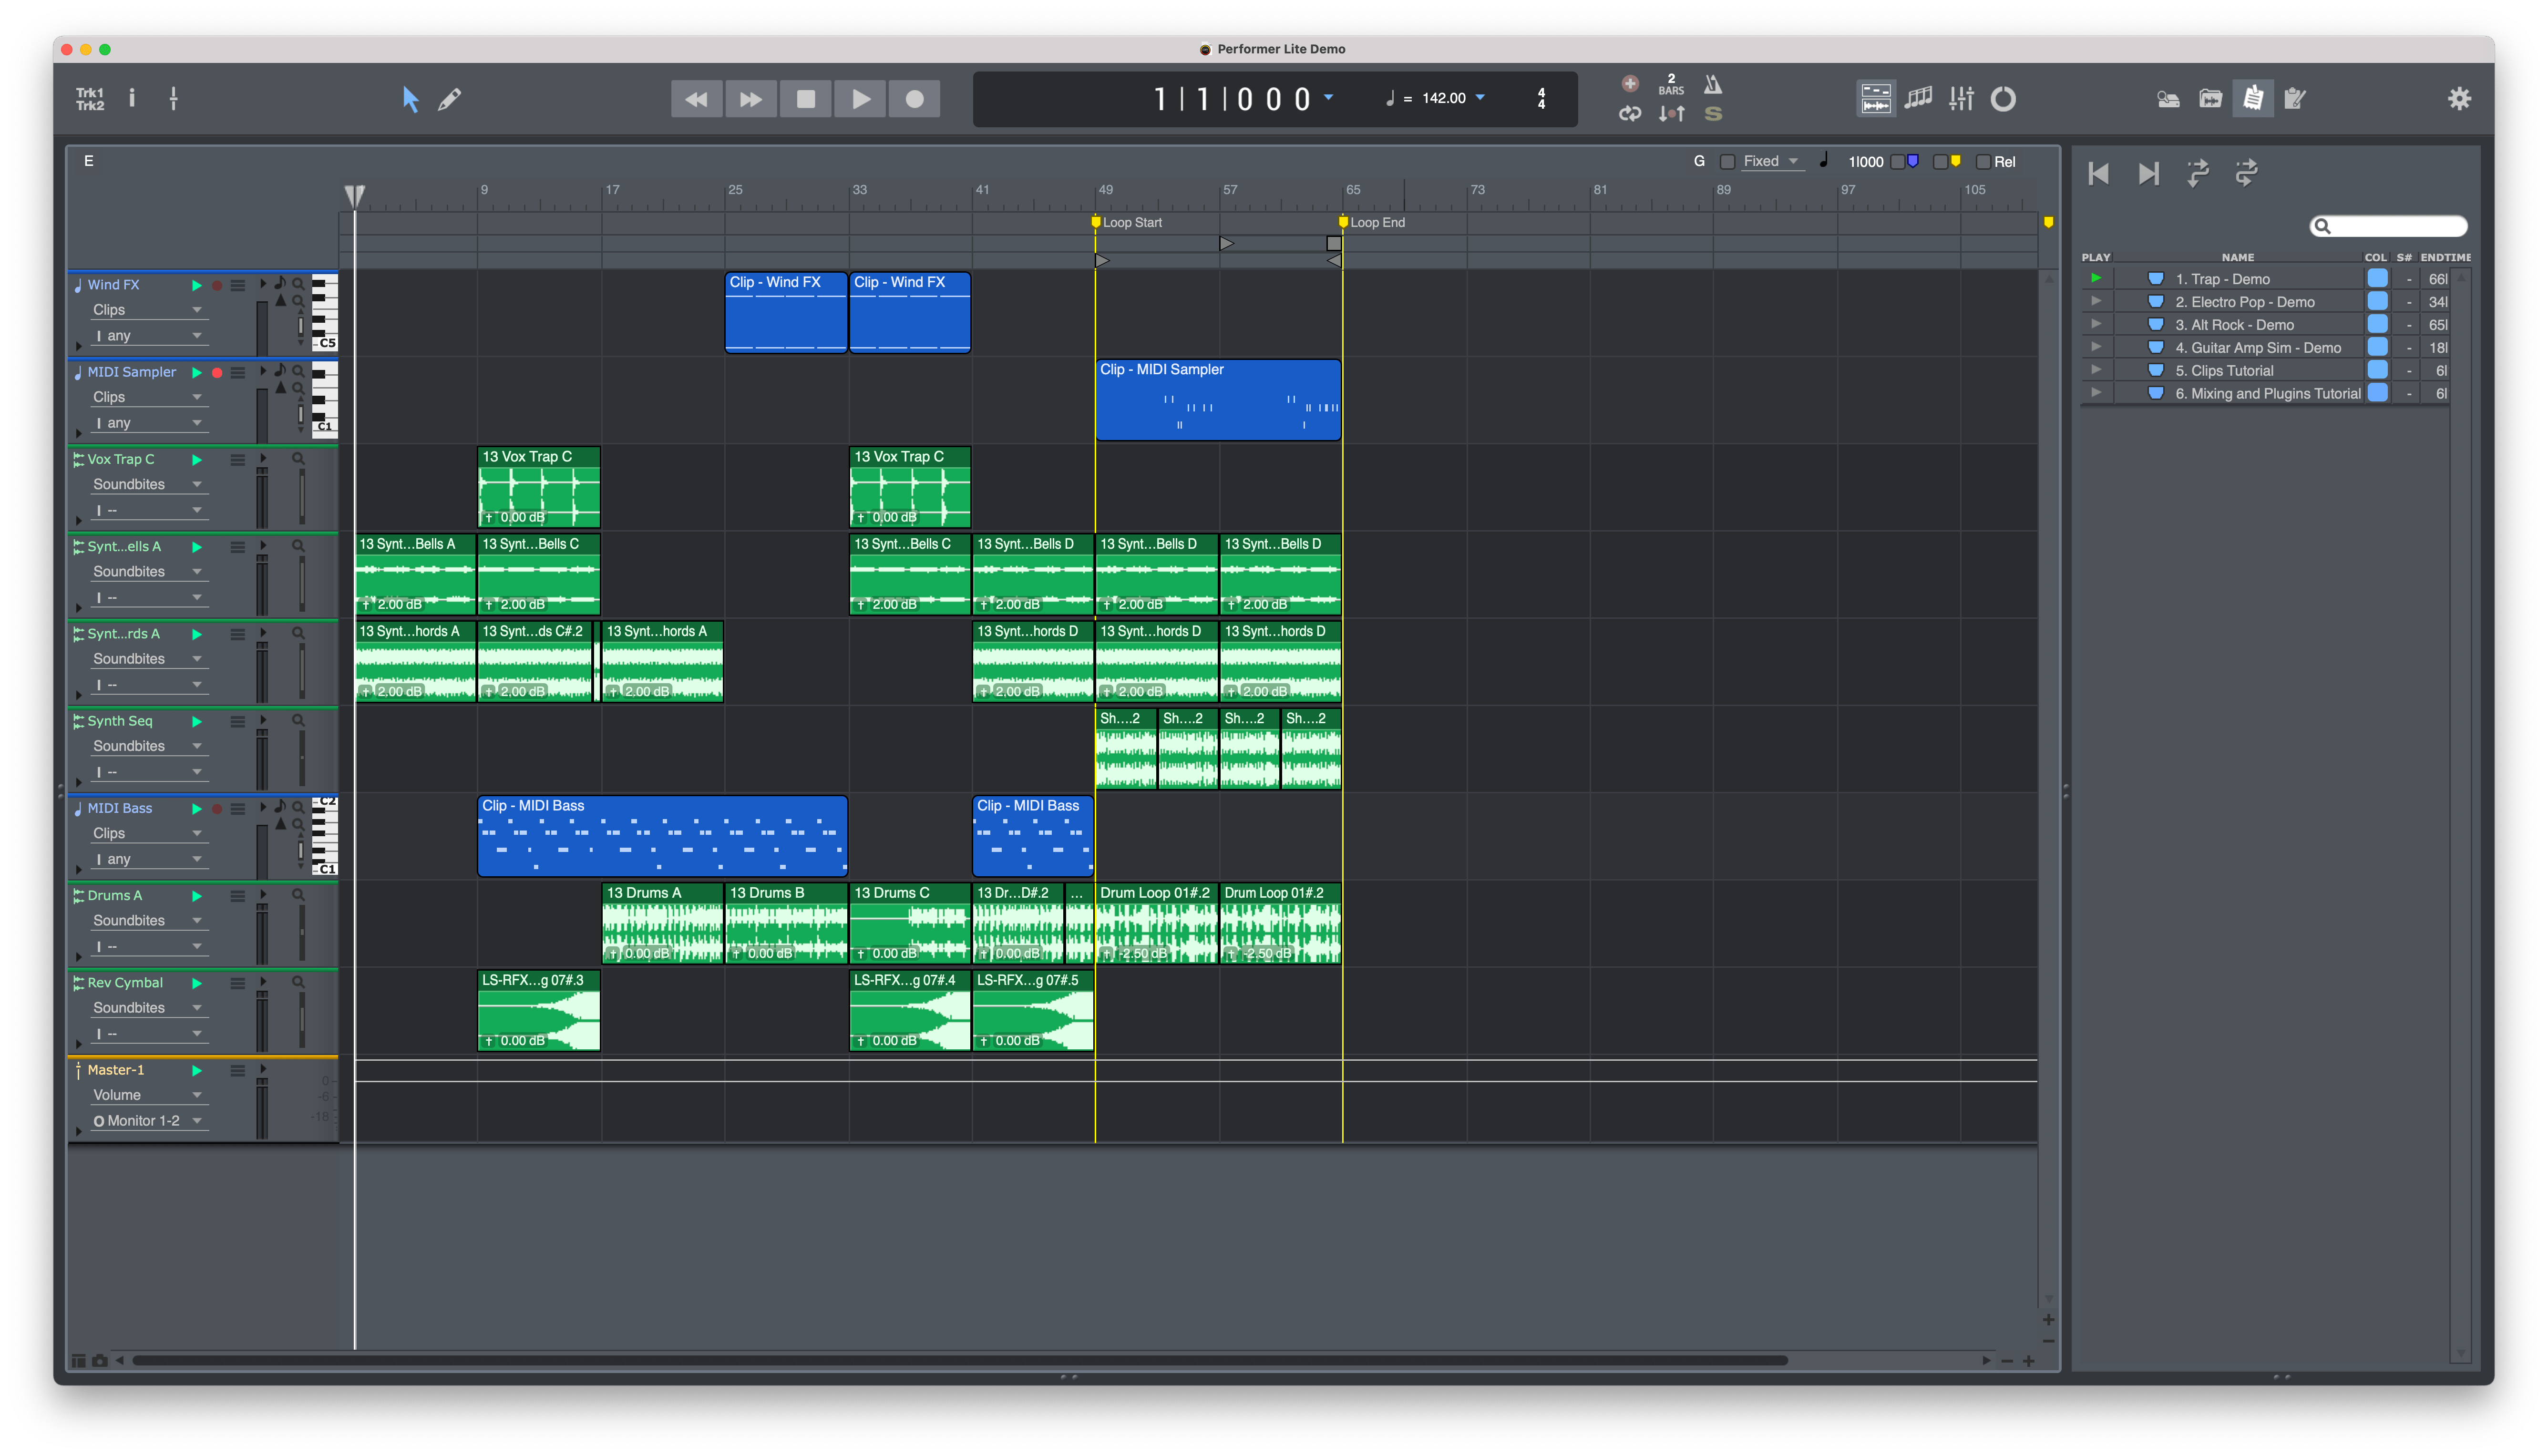Image resolution: width=2548 pixels, height=1456 pixels.
Task: Open the music notation editor icon
Action: click(1918, 98)
